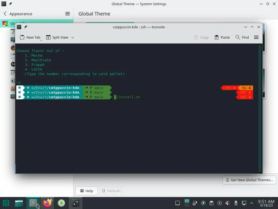Click the '3. Frappé' line
The width and height of the screenshot is (278, 209).
point(34,65)
